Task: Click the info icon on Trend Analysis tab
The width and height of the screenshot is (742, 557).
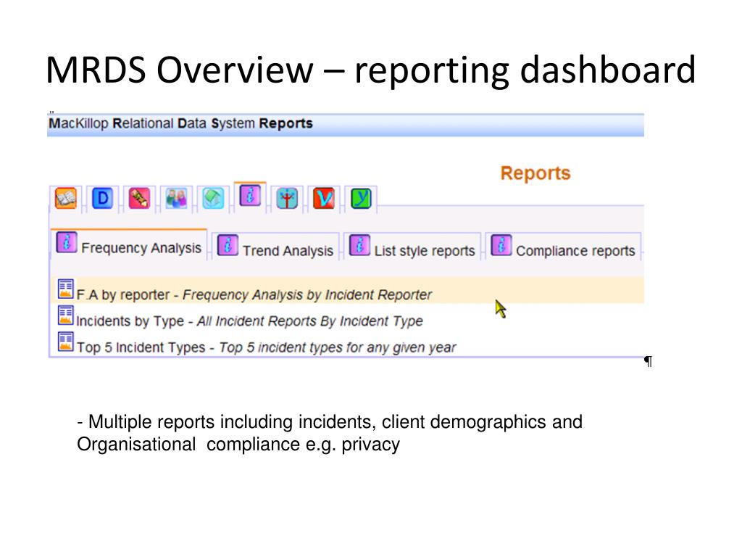Action: click(x=227, y=245)
